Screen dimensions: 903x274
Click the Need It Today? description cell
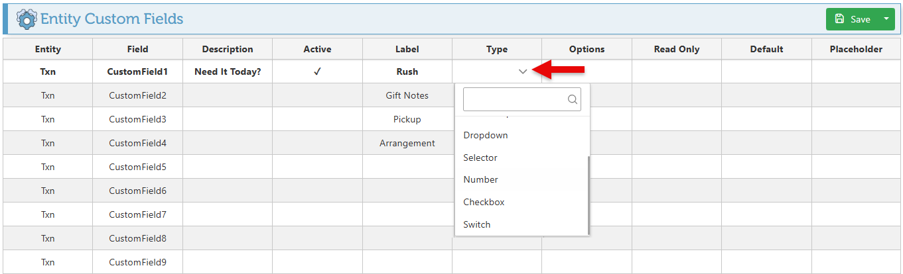pos(228,71)
